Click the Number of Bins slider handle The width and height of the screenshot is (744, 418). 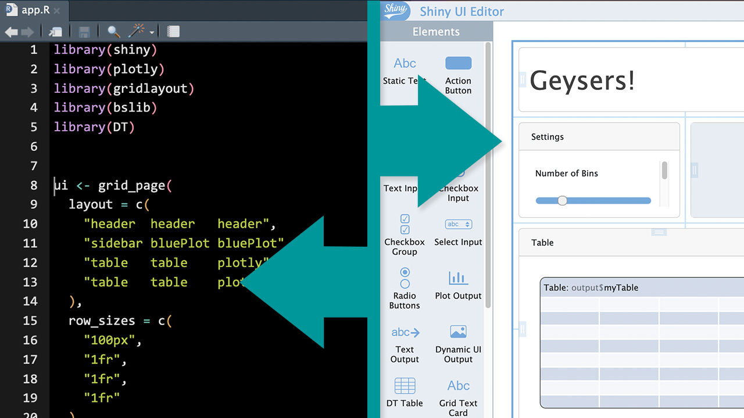(x=562, y=200)
